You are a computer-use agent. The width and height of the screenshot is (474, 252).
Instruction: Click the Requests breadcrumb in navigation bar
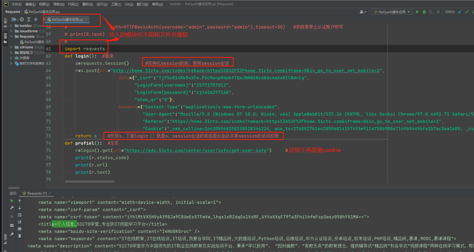[x=13, y=12]
